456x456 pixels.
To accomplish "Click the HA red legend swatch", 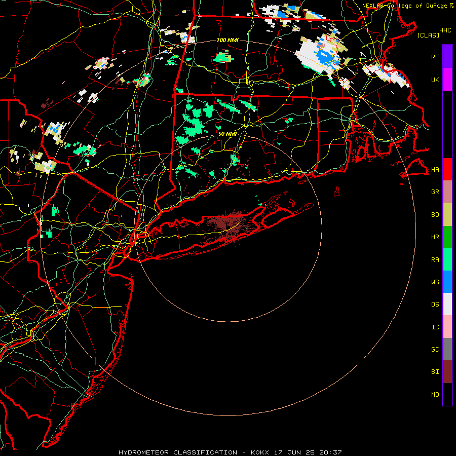I will click(447, 169).
